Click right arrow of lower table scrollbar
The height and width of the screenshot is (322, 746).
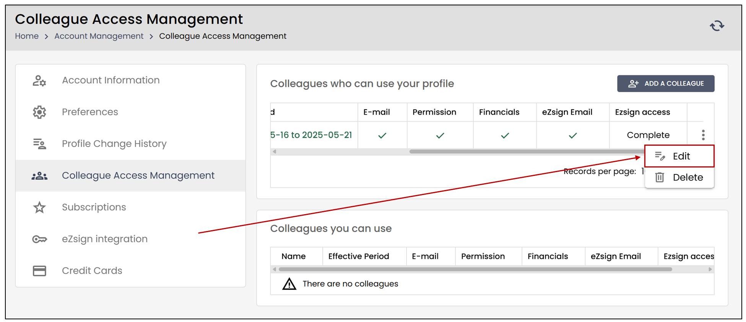point(710,269)
